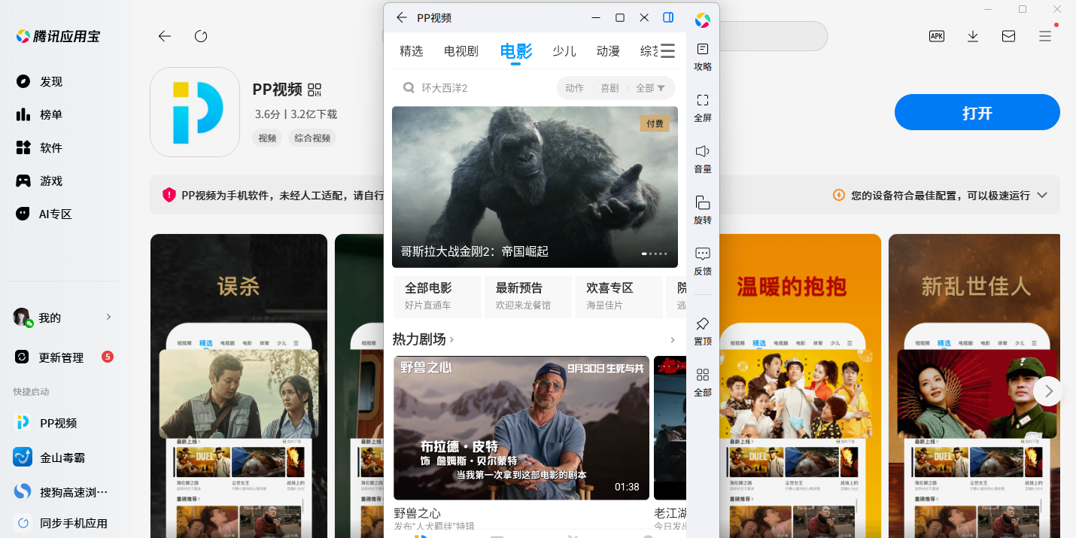Open 更新管理 with 5 updates
Screen dimensions: 1076x538
coord(63,357)
